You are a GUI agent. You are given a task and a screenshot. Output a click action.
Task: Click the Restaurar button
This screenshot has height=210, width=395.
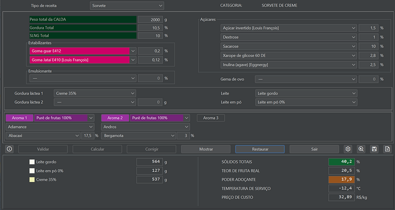coord(260,149)
